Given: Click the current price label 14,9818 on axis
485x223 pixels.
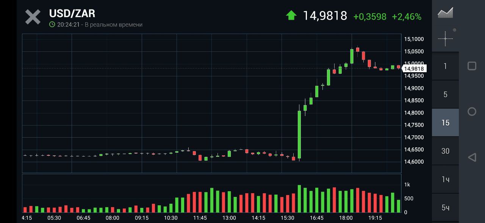Looking at the screenshot, I should point(414,69).
